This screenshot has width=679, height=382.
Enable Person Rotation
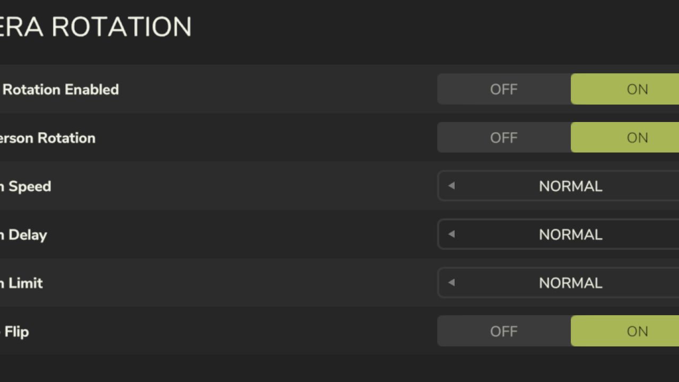point(637,137)
